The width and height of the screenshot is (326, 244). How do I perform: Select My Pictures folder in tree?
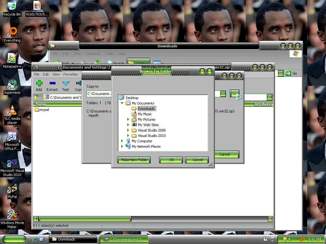(146, 119)
